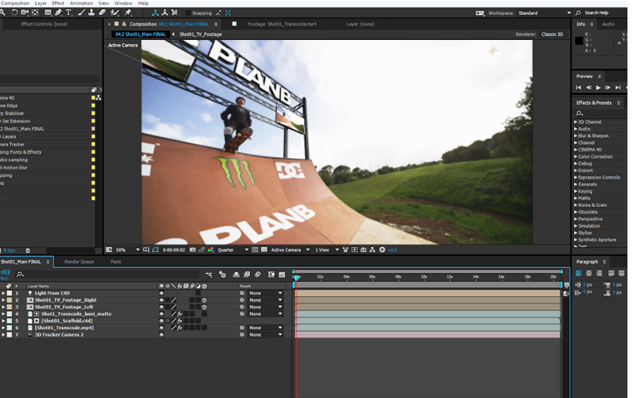Enable the Snapping checkbox
Viewport: 637px width, 398px height.
[x=189, y=13]
